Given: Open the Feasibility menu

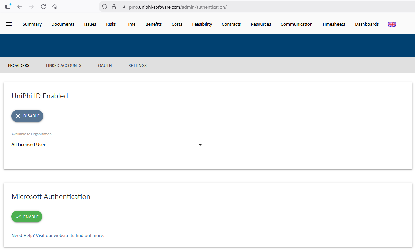Looking at the screenshot, I should click(x=202, y=24).
